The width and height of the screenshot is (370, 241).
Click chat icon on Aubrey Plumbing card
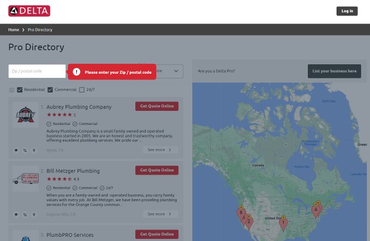click(16, 150)
